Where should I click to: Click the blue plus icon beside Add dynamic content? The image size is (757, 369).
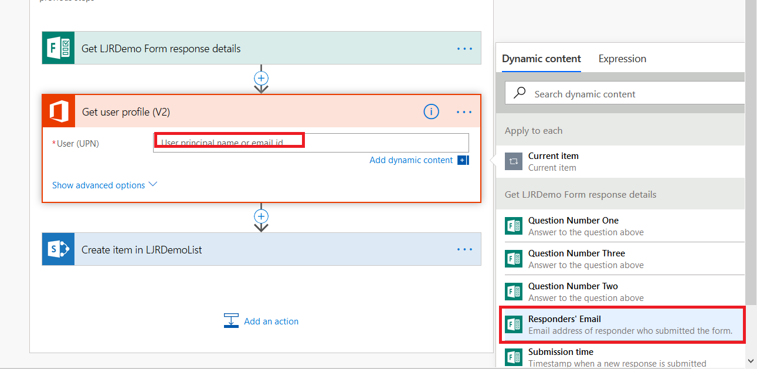(x=463, y=160)
